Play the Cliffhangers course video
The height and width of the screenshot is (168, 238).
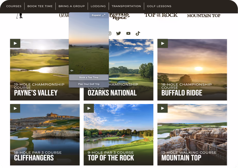(15, 108)
